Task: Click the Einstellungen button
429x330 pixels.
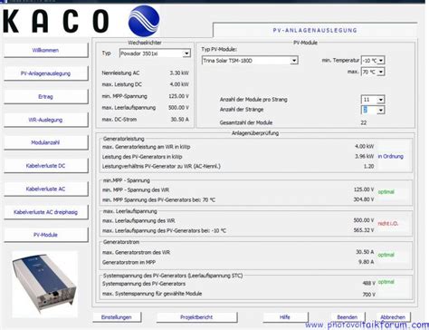Action: pyautogui.click(x=117, y=317)
